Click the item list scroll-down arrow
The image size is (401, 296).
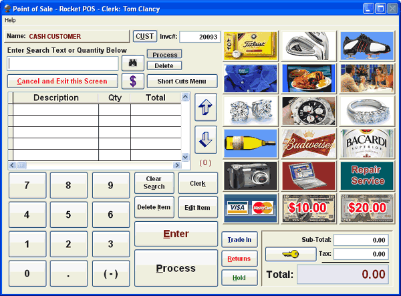pyautogui.click(x=185, y=157)
